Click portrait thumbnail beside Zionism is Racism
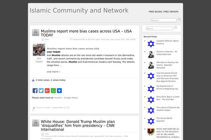Image resolution: width=211 pixels, height=140 pixels. 151,55
